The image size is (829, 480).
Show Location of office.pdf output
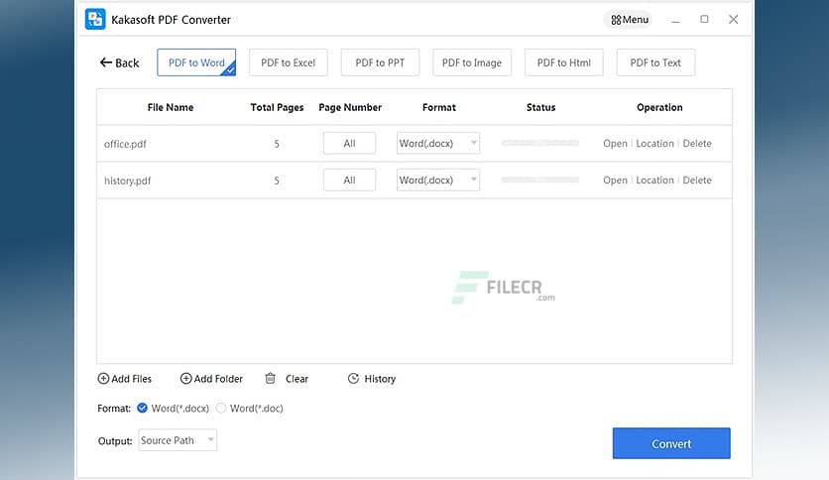(655, 143)
